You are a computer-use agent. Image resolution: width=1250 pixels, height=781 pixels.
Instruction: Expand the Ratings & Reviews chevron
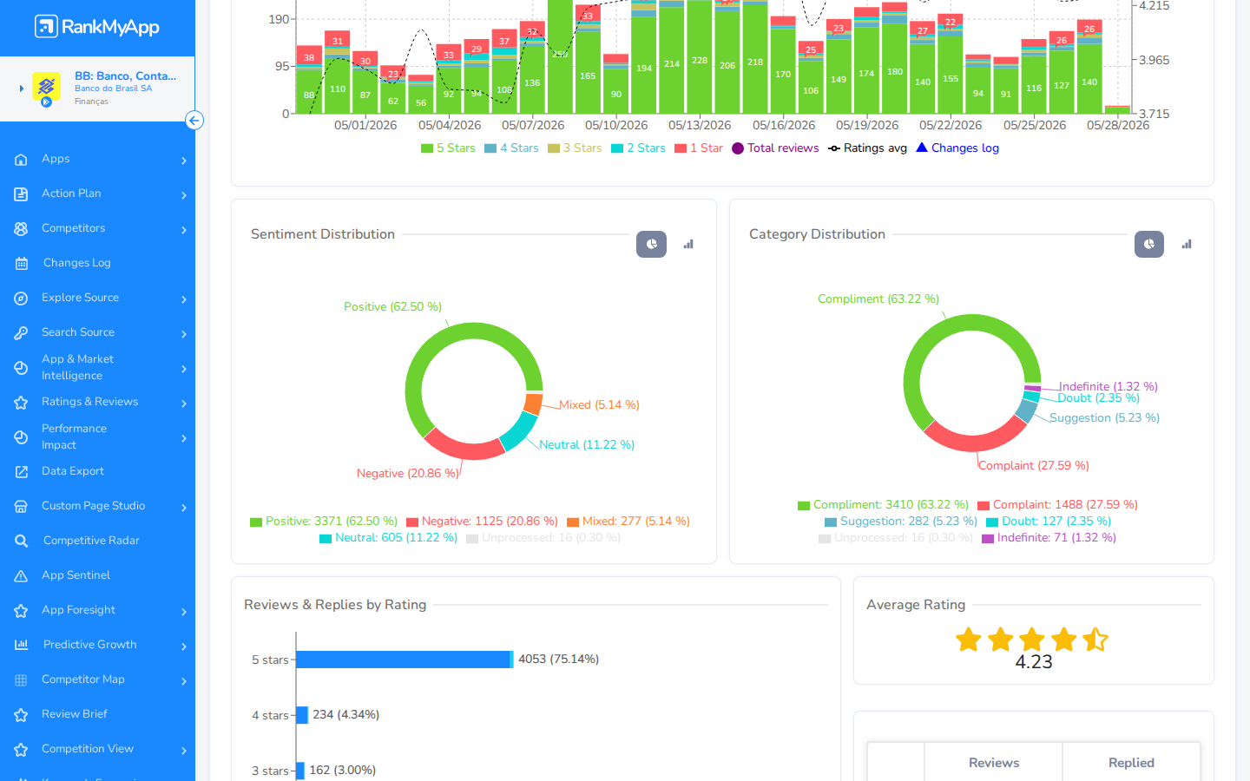(184, 404)
